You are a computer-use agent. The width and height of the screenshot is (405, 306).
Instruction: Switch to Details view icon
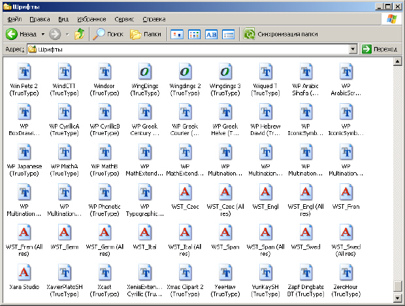(x=229, y=35)
